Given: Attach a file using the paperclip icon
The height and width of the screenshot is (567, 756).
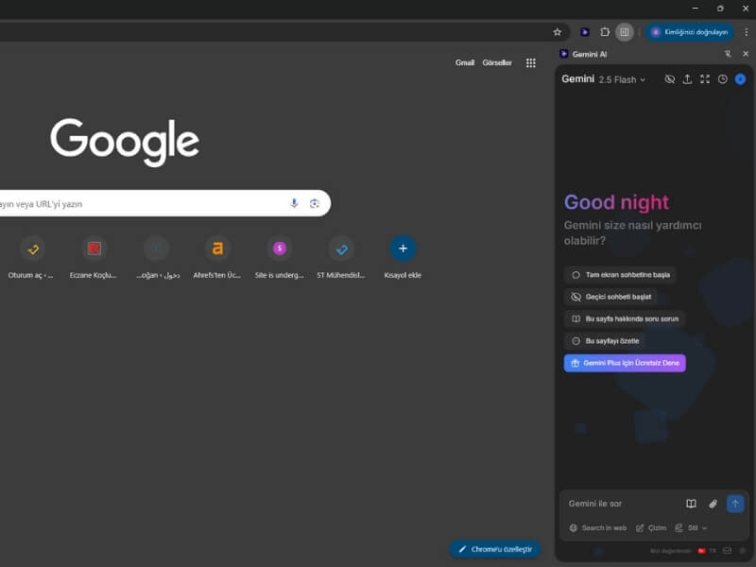Looking at the screenshot, I should [714, 503].
